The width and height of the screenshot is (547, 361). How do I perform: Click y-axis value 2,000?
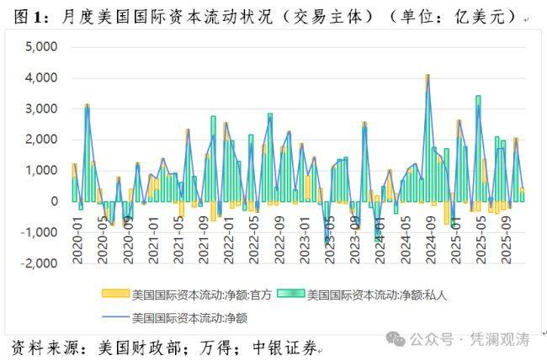point(41,140)
